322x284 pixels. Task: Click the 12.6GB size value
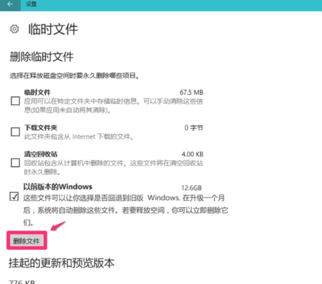[192, 188]
